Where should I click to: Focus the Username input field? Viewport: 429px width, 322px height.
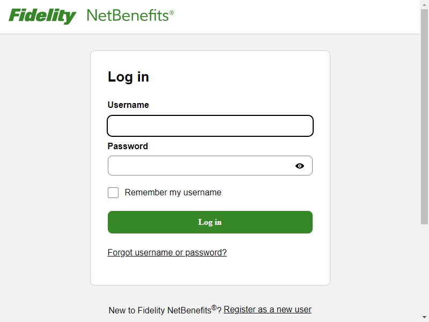point(210,126)
